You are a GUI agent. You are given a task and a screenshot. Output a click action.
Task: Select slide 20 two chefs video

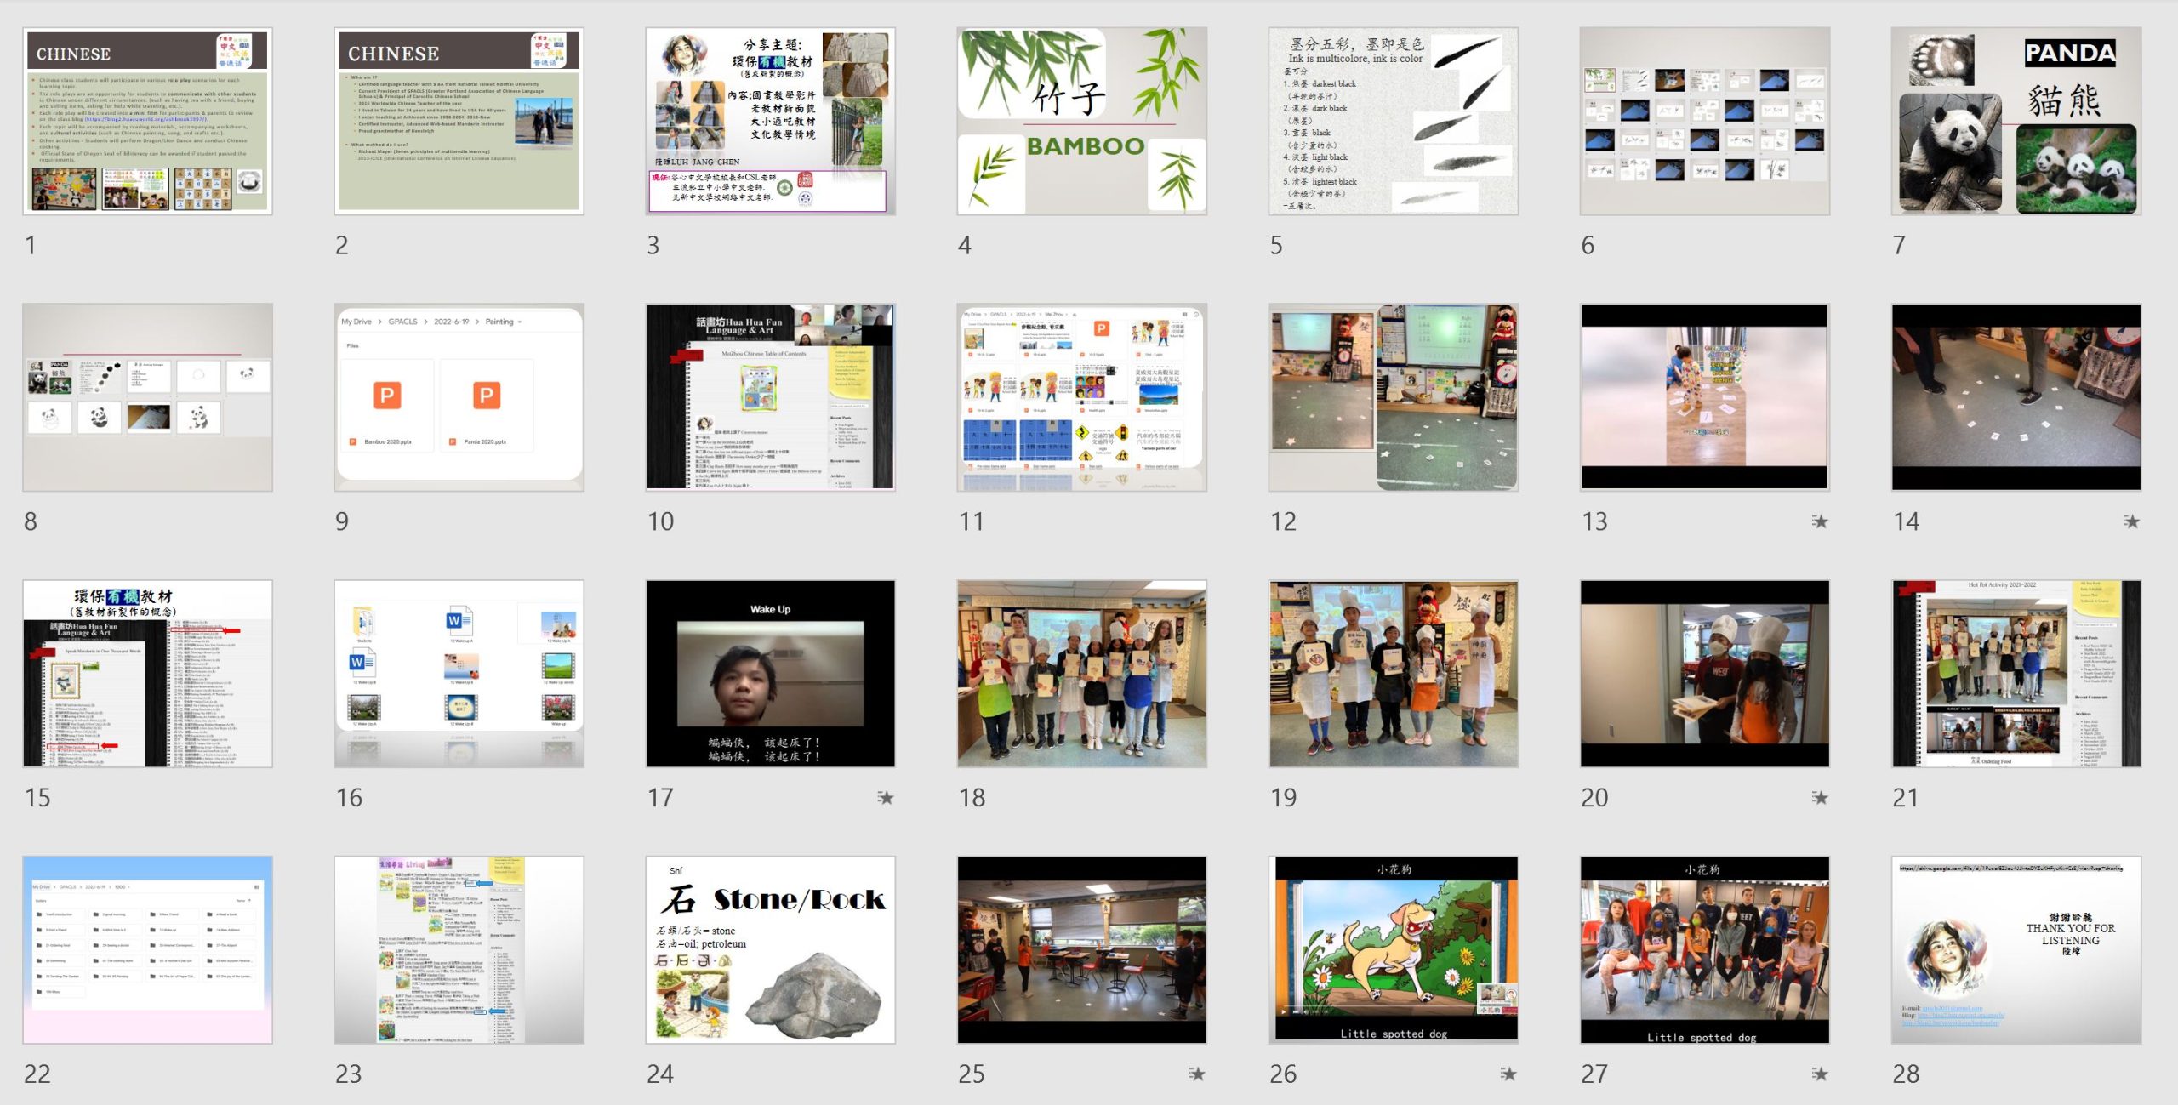[1704, 674]
